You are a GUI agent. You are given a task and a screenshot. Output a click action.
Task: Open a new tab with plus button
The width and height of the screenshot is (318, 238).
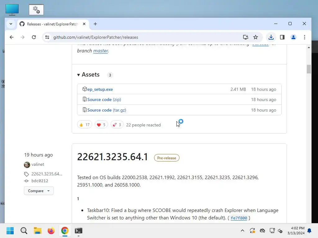click(95, 24)
